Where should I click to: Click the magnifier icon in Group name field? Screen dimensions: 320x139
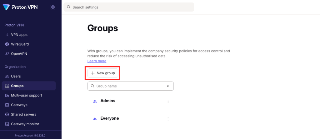click(92, 86)
